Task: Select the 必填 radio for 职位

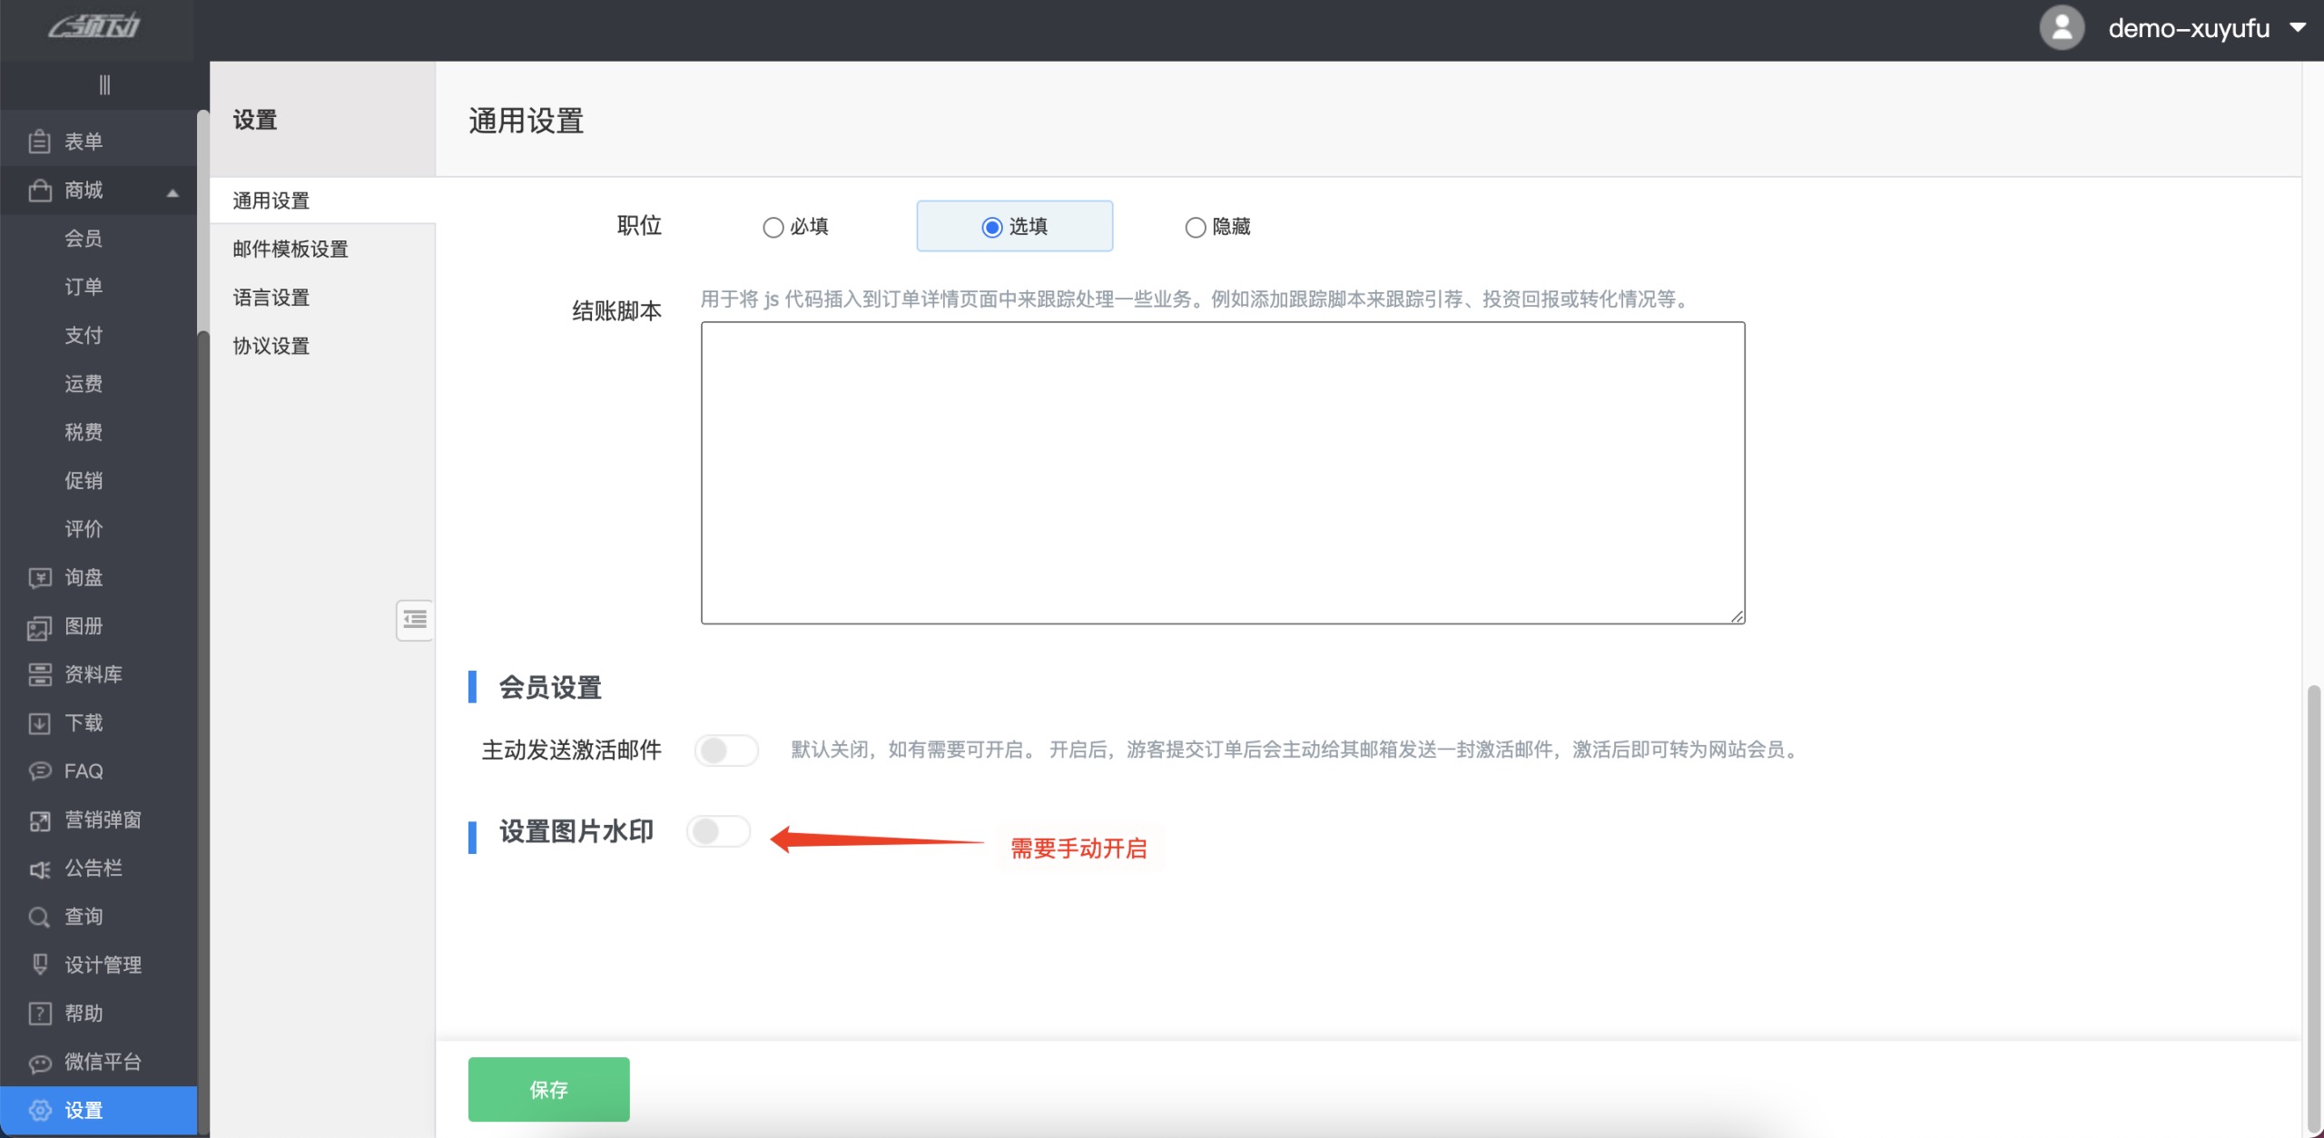Action: click(x=773, y=227)
